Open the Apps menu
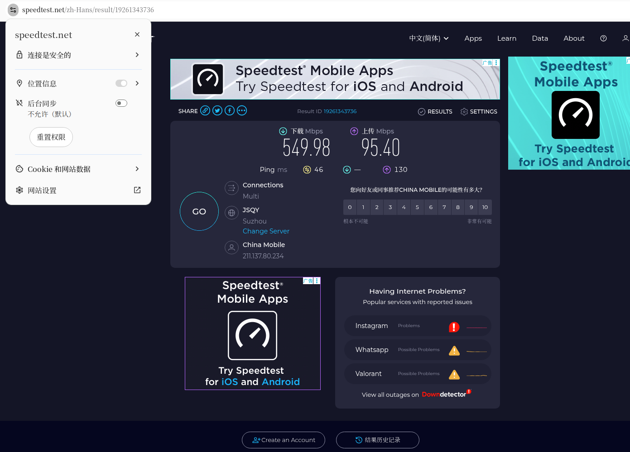 coord(473,38)
